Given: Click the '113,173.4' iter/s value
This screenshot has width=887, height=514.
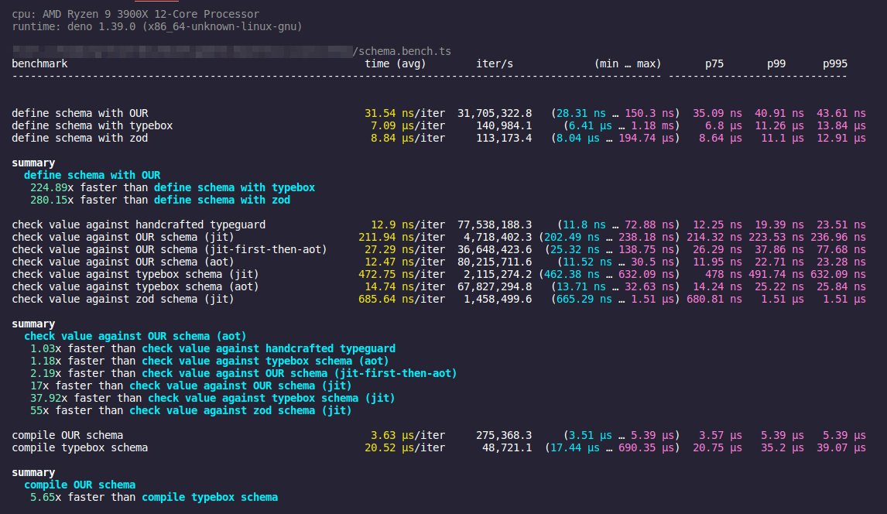Looking at the screenshot, I should (504, 138).
